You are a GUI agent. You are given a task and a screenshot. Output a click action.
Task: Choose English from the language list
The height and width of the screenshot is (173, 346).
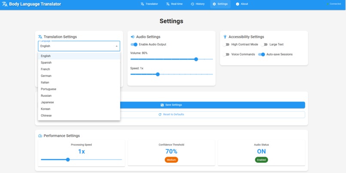tap(79, 56)
